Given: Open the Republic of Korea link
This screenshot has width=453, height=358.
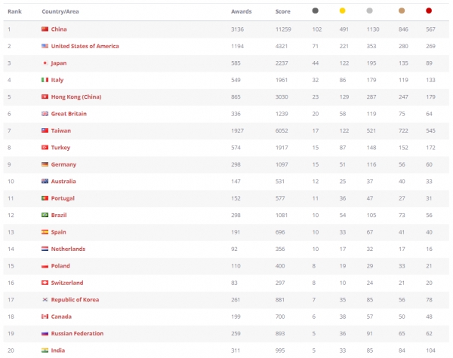Looking at the screenshot, I should point(75,300).
